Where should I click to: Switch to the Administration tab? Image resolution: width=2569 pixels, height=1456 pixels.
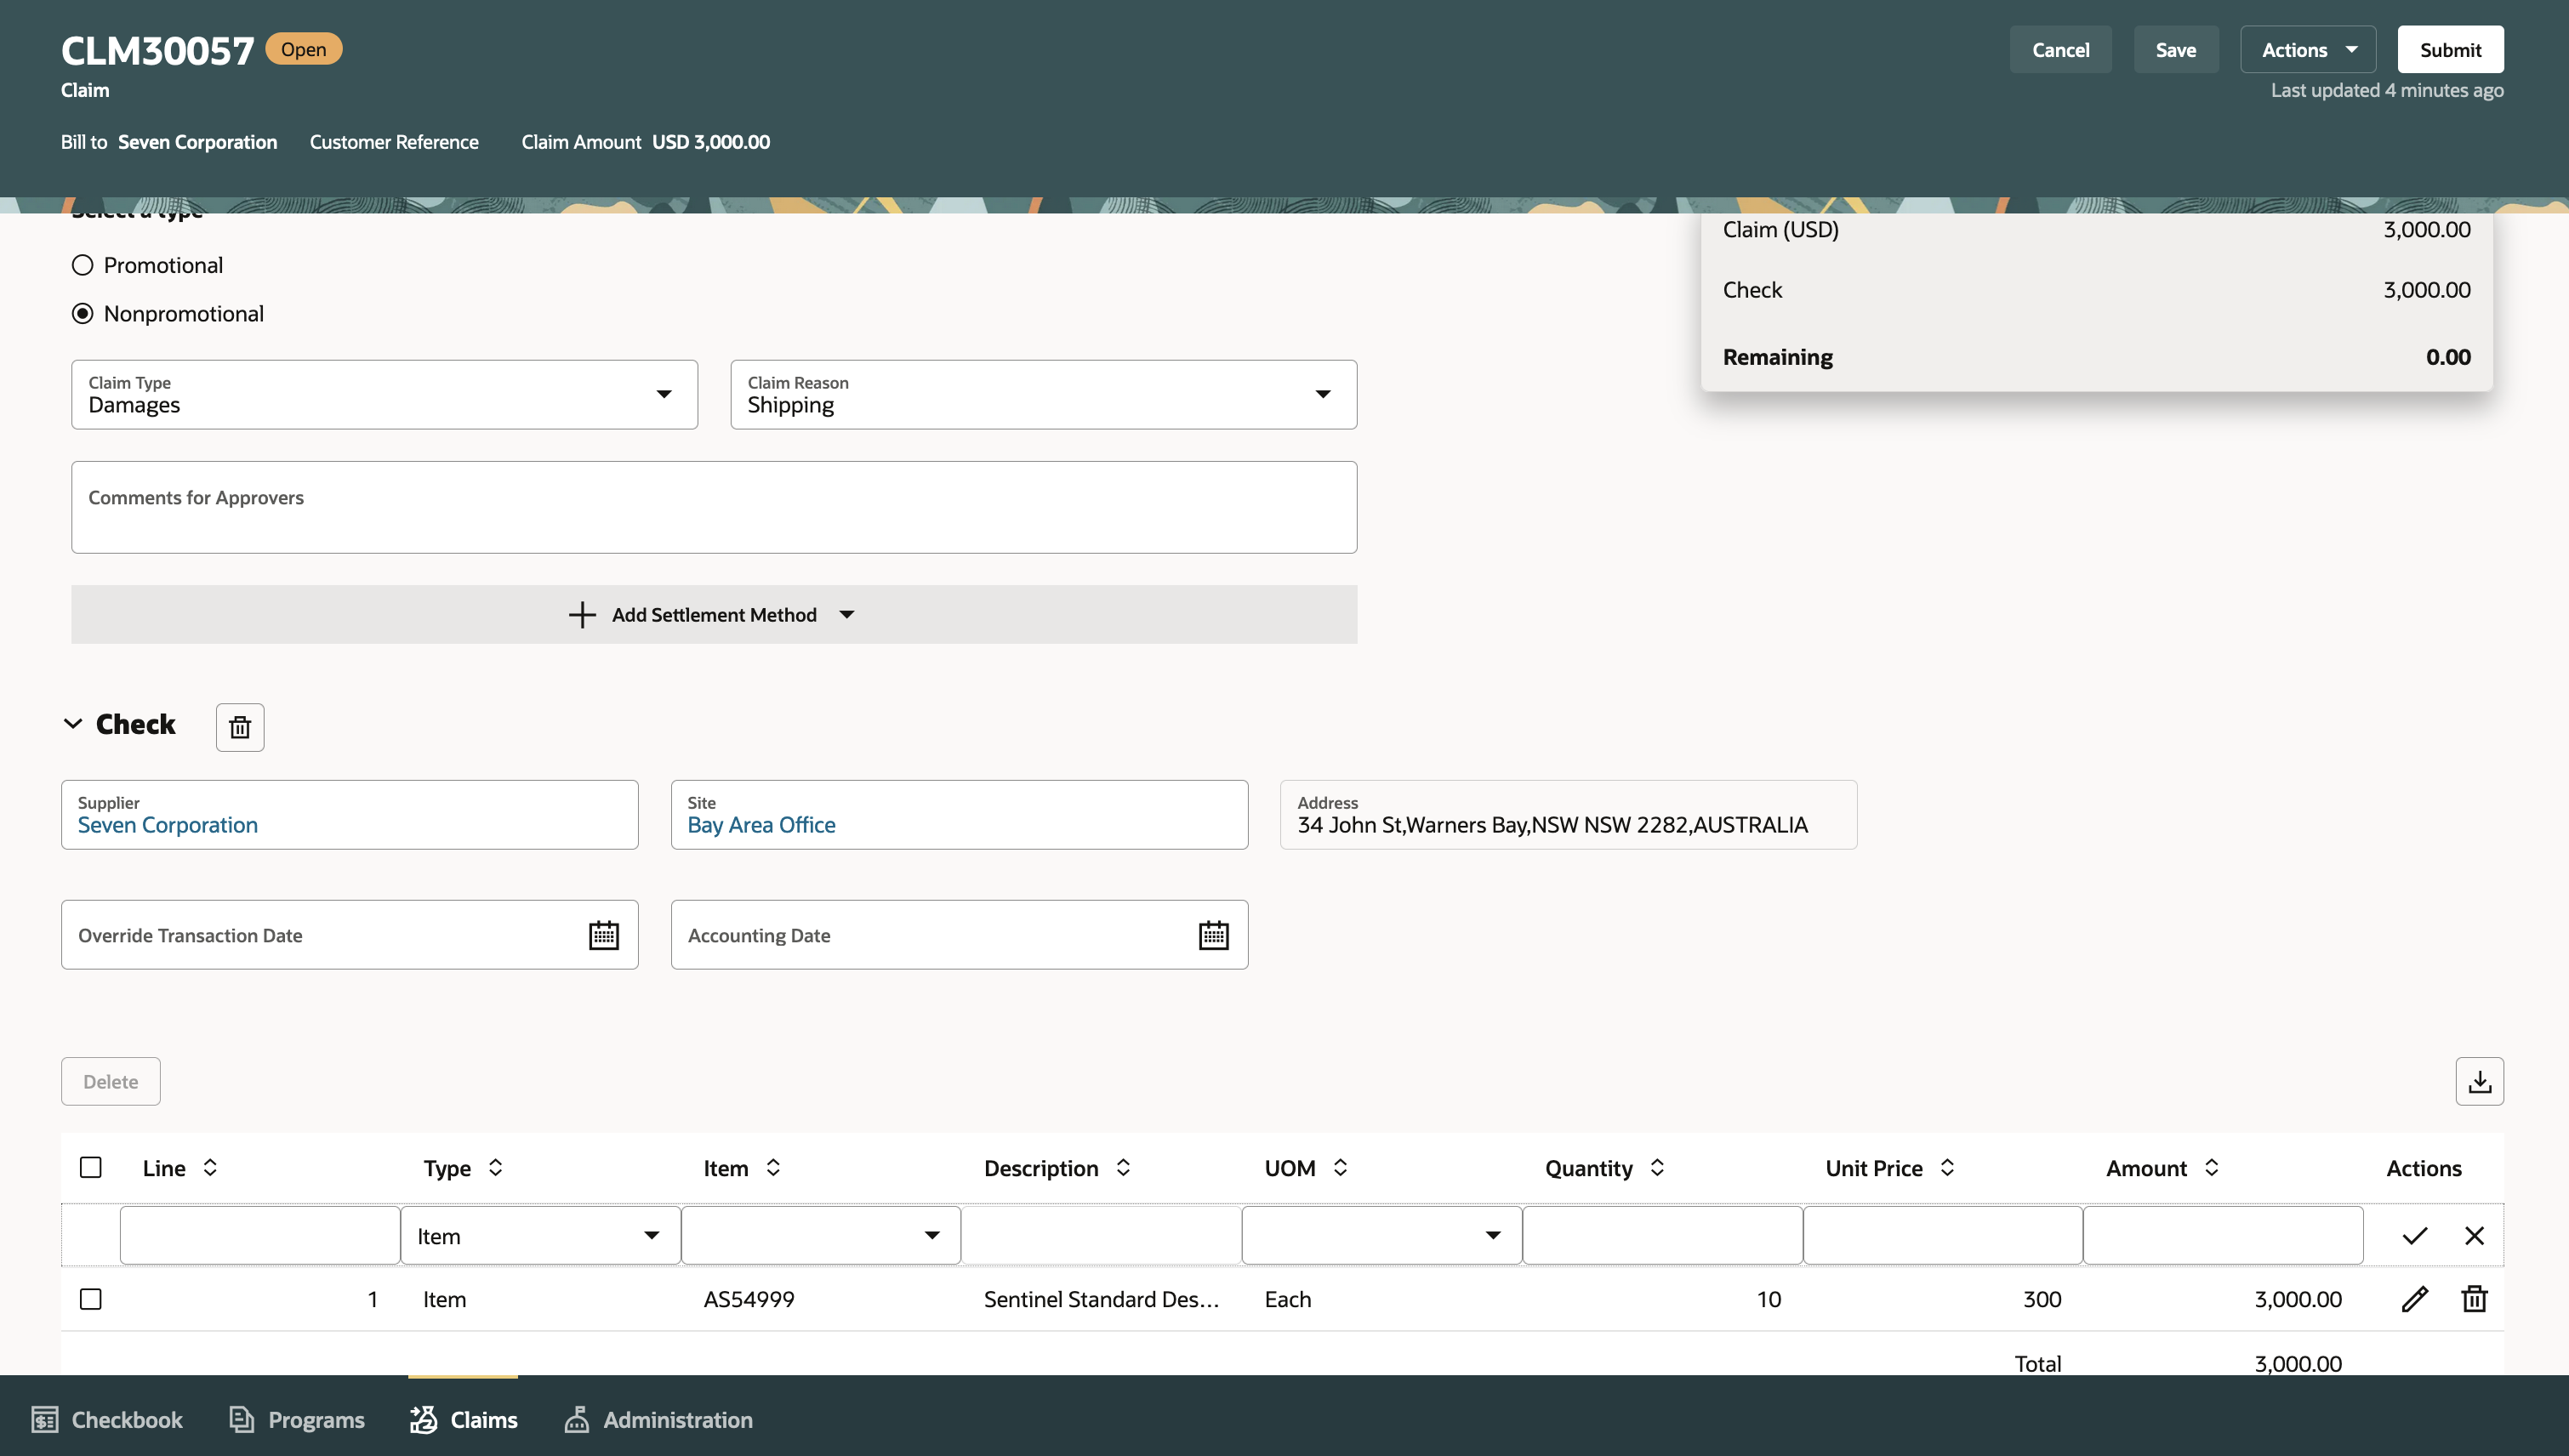pos(659,1420)
